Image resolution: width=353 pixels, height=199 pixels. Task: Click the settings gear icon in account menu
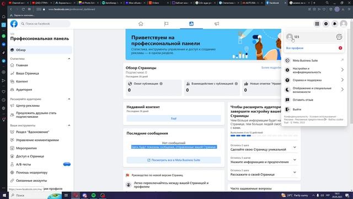[x=287, y=70]
